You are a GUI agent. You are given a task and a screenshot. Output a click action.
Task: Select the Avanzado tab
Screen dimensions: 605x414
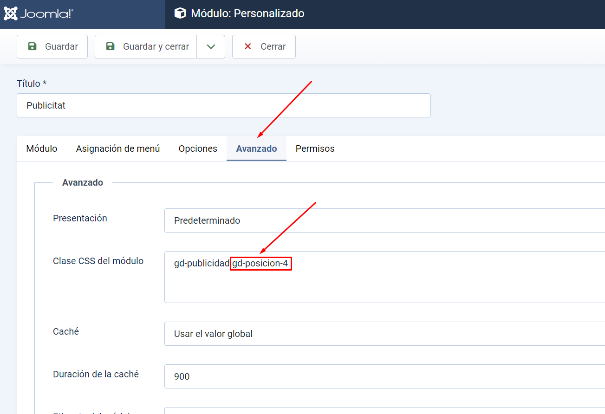tap(256, 149)
